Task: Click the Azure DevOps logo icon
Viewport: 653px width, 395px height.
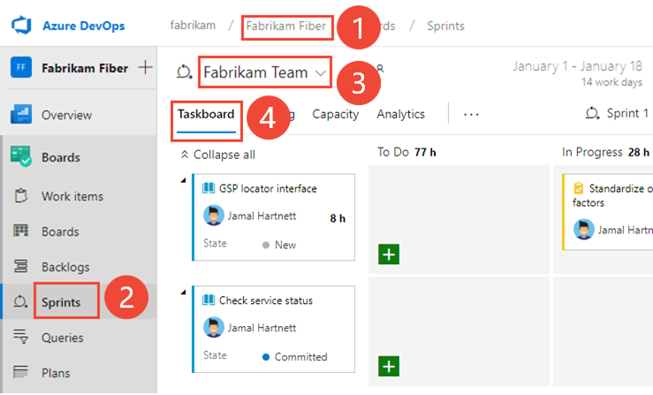Action: (21, 26)
